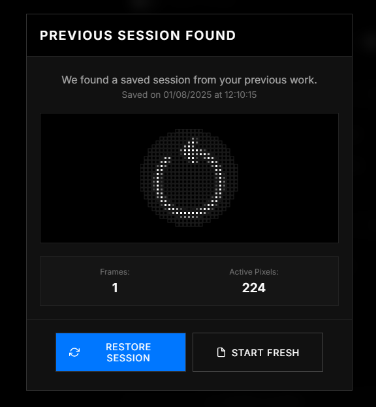
Task: Click the dim dotted grid circle's outer edge
Action: (142, 178)
